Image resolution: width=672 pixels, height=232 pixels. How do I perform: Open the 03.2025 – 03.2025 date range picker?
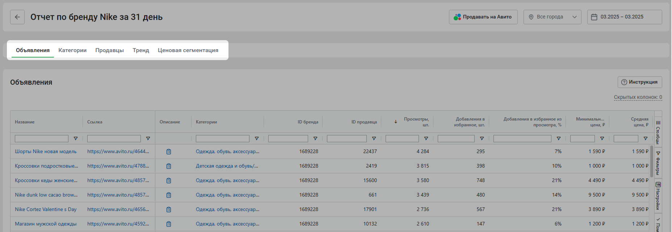625,17
